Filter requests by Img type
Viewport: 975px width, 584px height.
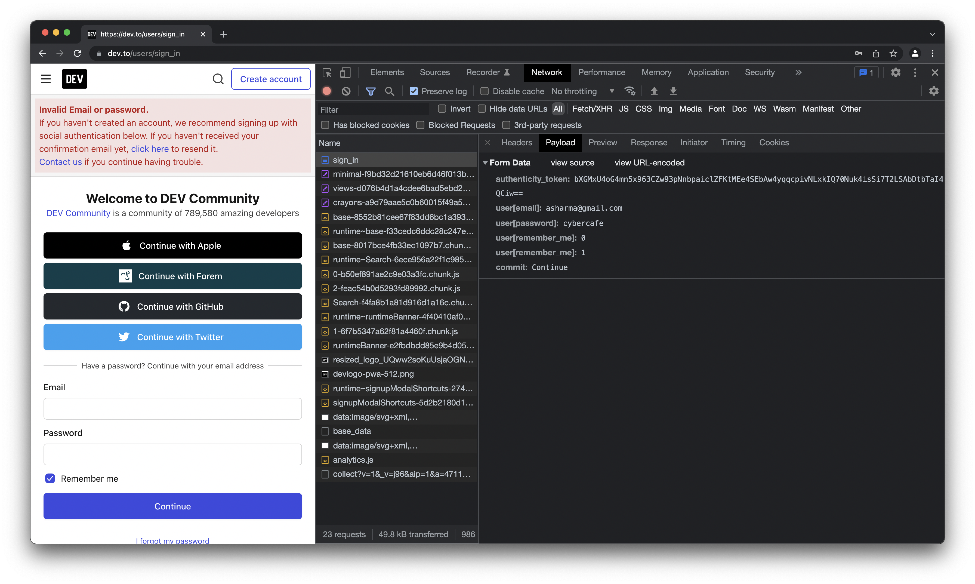coord(665,109)
